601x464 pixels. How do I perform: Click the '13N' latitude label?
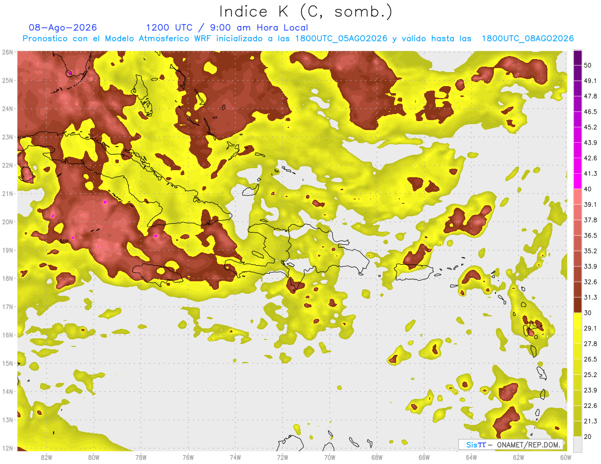[8, 420]
